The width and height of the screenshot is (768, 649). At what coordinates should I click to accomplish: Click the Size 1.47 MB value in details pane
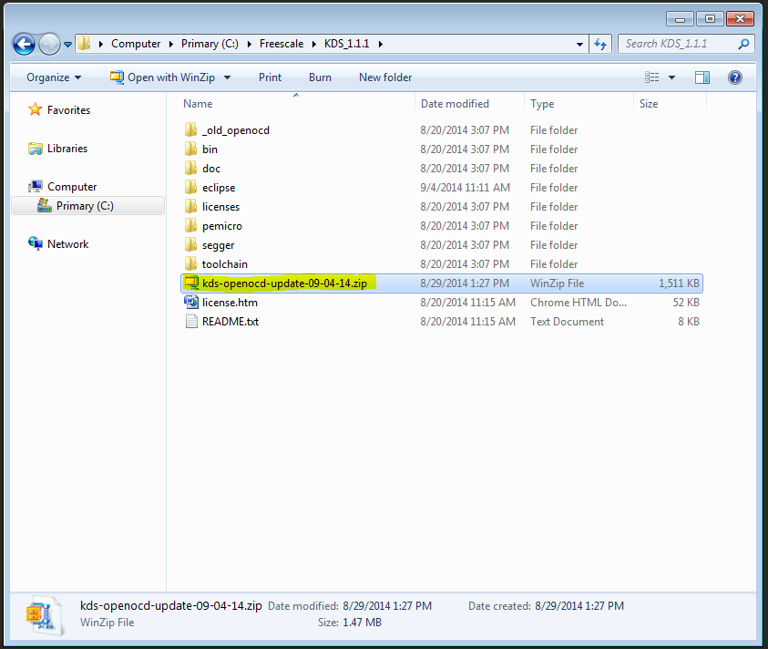pos(362,623)
